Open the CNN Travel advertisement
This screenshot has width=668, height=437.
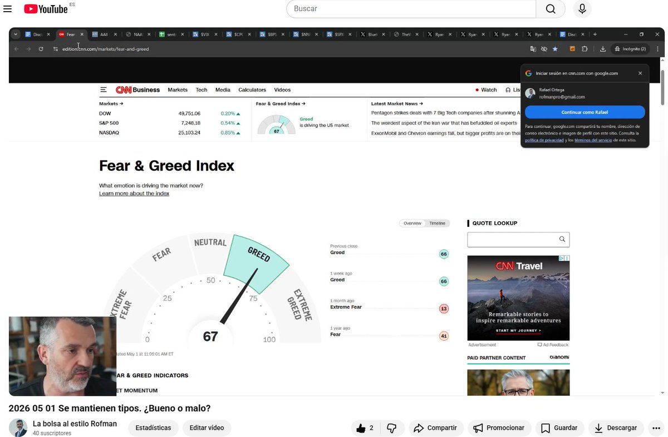(518, 298)
